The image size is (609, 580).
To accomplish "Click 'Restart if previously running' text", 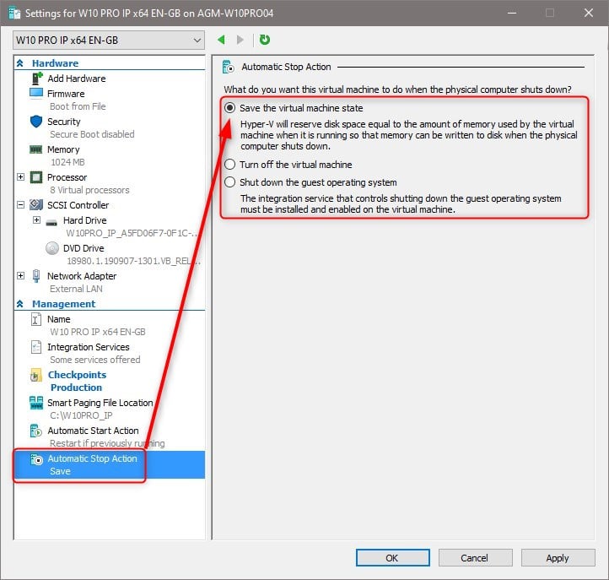I will pyautogui.click(x=107, y=443).
